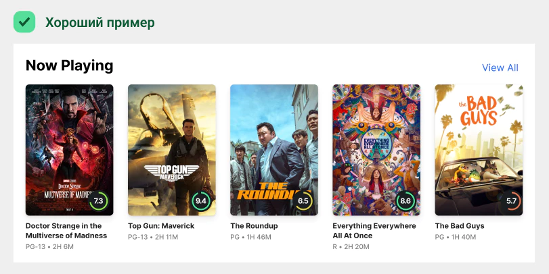Click the 7.3 rating badge
Screen dimensions: 549x274
click(x=98, y=201)
